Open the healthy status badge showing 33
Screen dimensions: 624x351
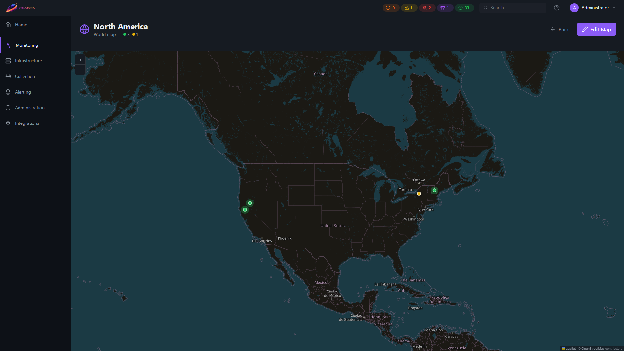click(464, 8)
